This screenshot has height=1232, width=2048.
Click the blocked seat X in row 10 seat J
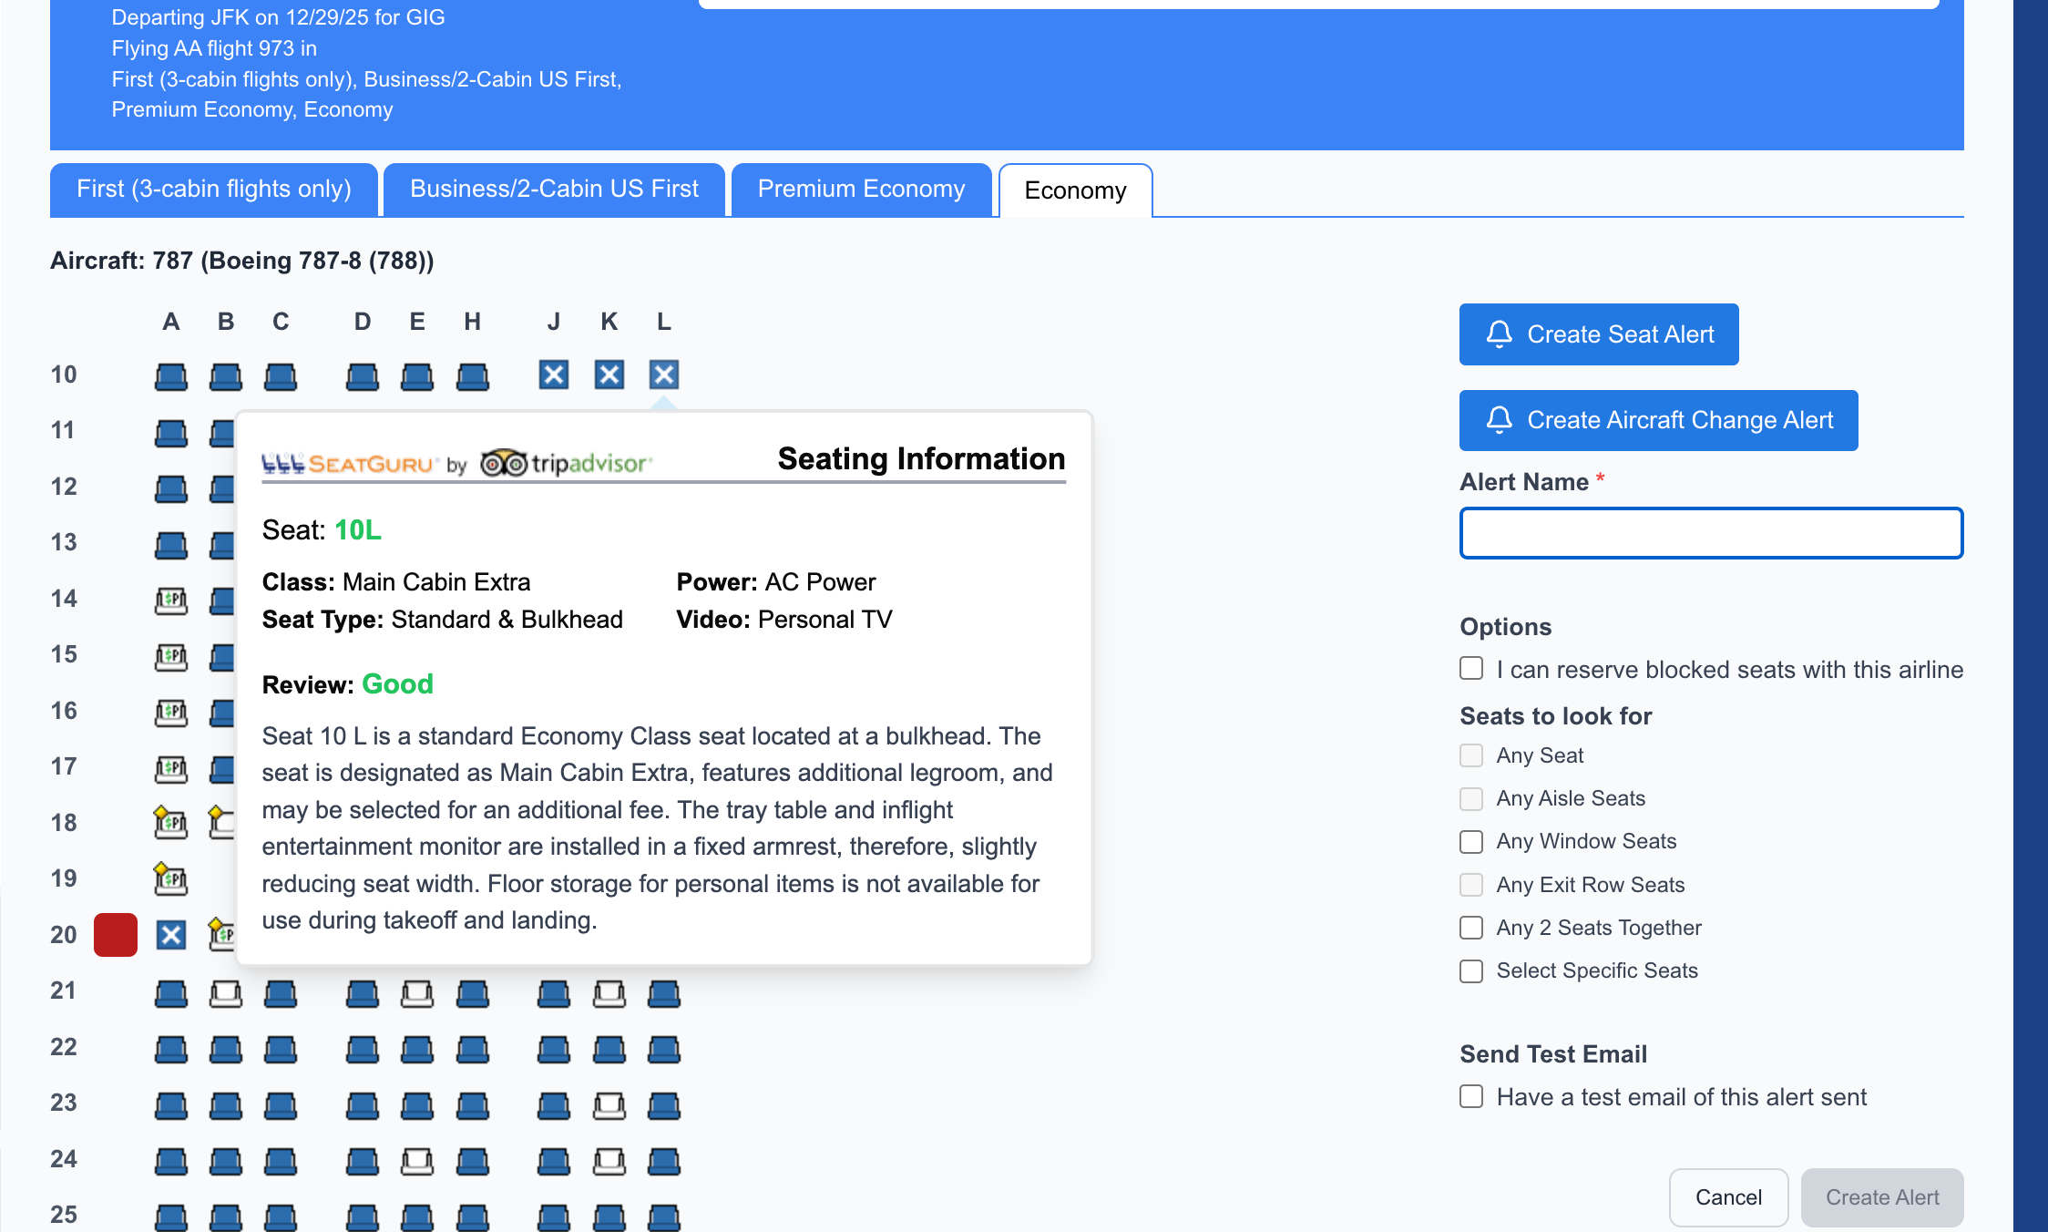coord(553,374)
